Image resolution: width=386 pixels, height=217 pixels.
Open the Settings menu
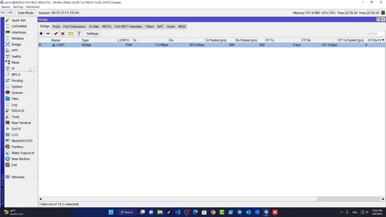[x=18, y=7]
